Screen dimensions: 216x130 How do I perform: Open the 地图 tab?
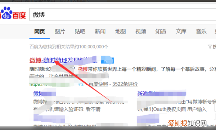120,31
